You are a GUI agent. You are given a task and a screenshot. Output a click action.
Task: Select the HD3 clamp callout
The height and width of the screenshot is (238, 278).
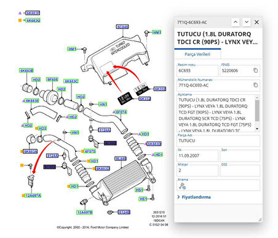(42, 129)
